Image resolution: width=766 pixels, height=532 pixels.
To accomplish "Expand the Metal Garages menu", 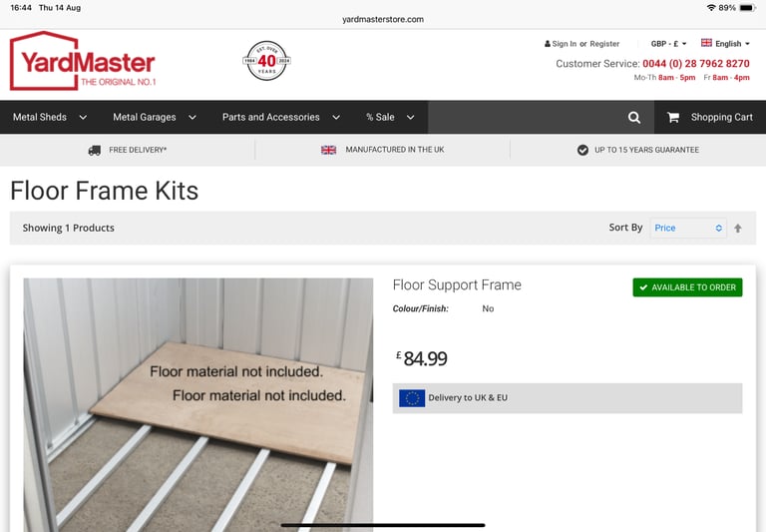I will tap(155, 118).
